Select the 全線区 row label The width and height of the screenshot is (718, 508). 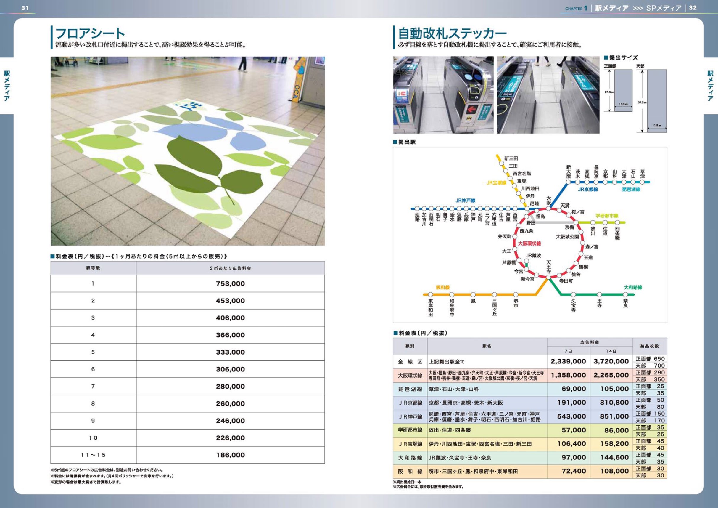(x=410, y=362)
